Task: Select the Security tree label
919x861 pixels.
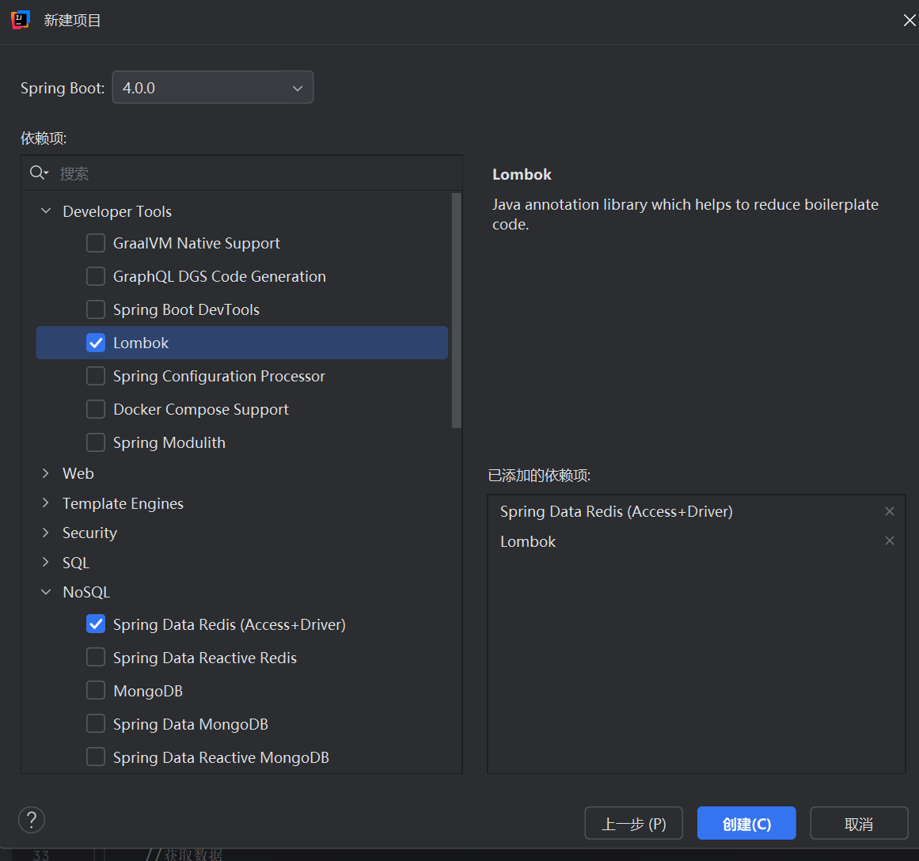Action: pos(89,533)
